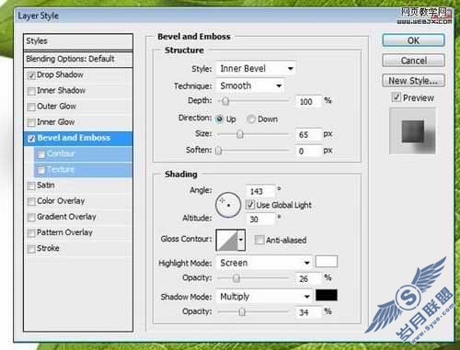
Task: Click the angle dial light direction control
Action: point(228,205)
